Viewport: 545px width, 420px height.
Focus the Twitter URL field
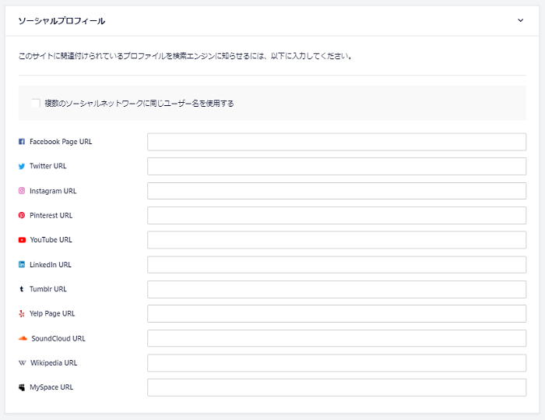tap(336, 166)
